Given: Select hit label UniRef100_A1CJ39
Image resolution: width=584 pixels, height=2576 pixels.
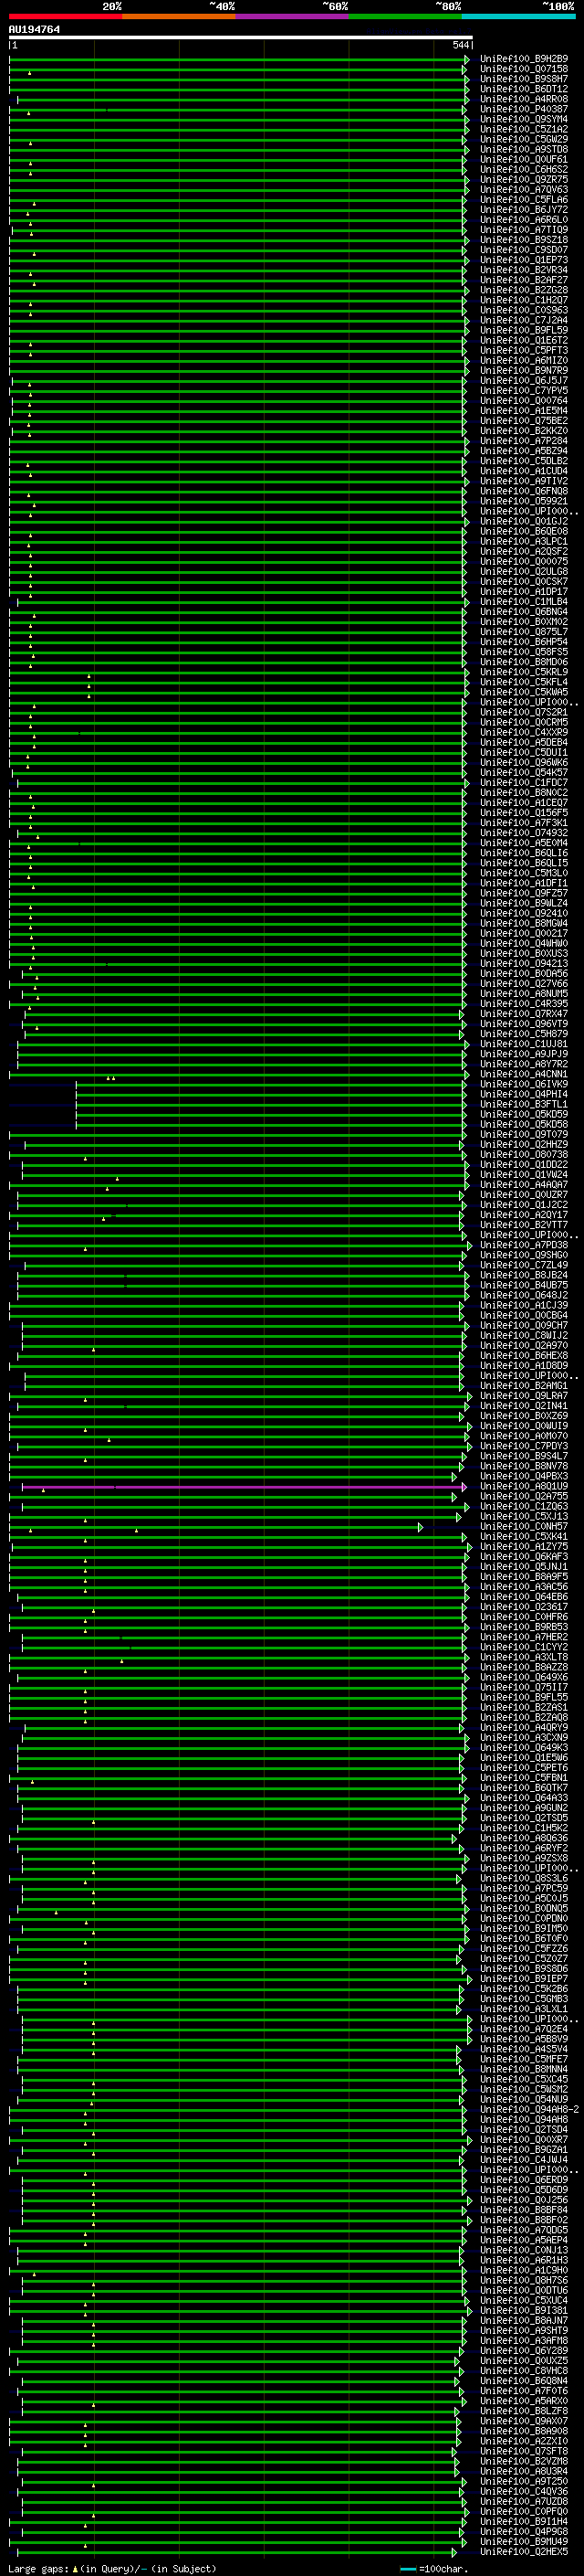Looking at the screenshot, I should pos(524,1305).
